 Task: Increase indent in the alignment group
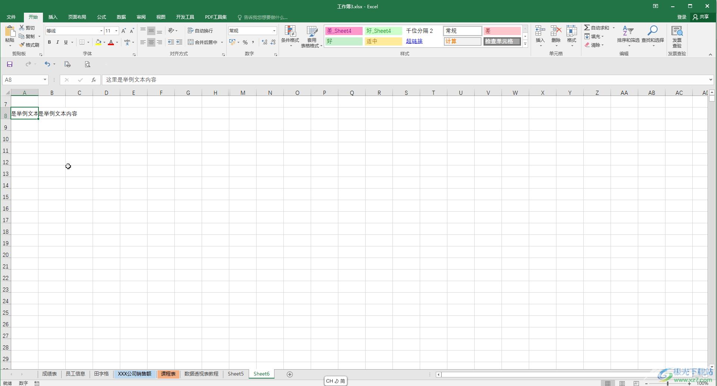[x=179, y=42]
